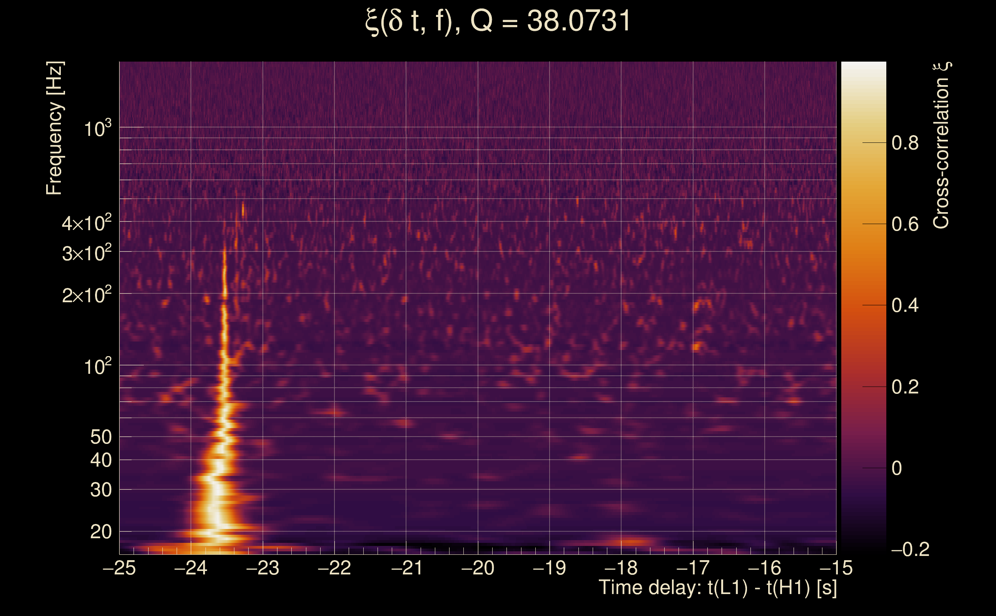Click the 10³ frequency tick label

click(x=97, y=129)
